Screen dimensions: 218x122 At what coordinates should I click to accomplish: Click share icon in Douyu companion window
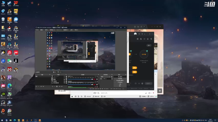click(x=151, y=39)
